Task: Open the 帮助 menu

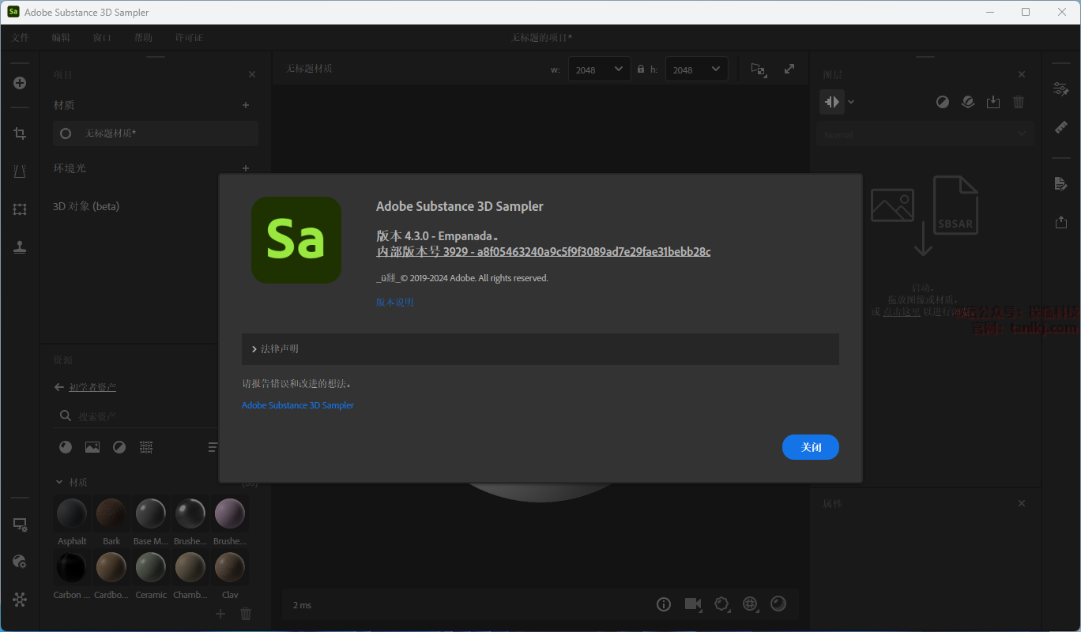Action: pyautogui.click(x=143, y=37)
